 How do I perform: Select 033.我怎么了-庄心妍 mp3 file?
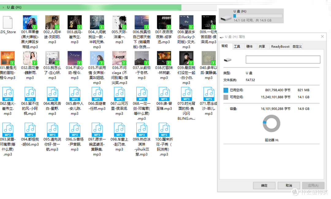pyautogui.click(x=52, y=58)
